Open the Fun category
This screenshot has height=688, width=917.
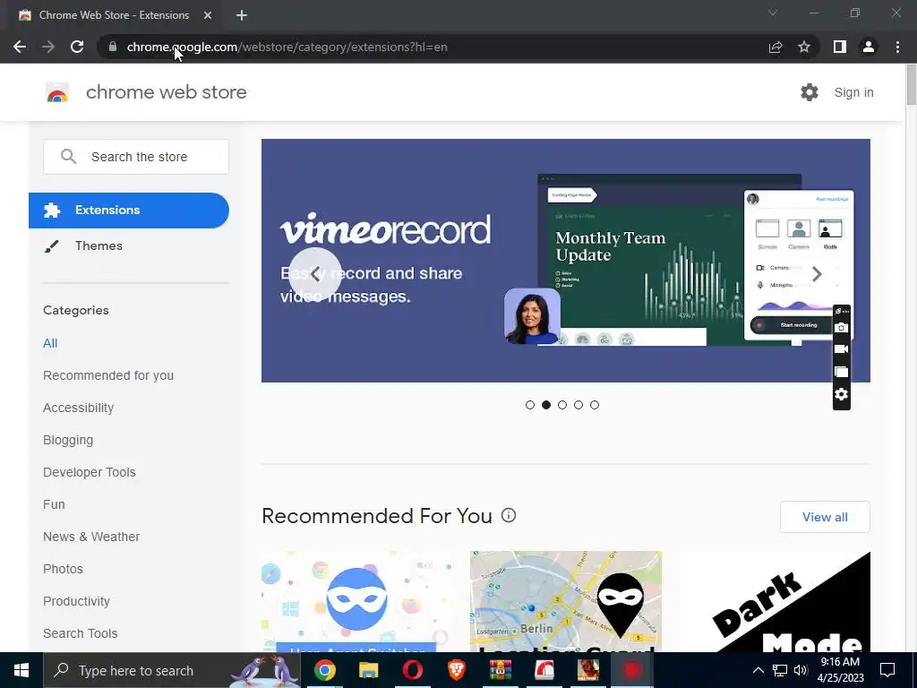(54, 504)
